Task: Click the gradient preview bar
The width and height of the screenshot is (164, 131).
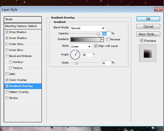Action: tap(86, 39)
